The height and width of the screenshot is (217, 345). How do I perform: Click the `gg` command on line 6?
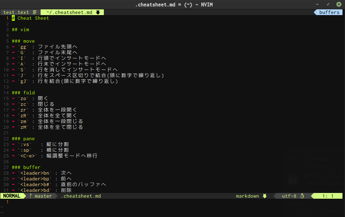click(23, 47)
